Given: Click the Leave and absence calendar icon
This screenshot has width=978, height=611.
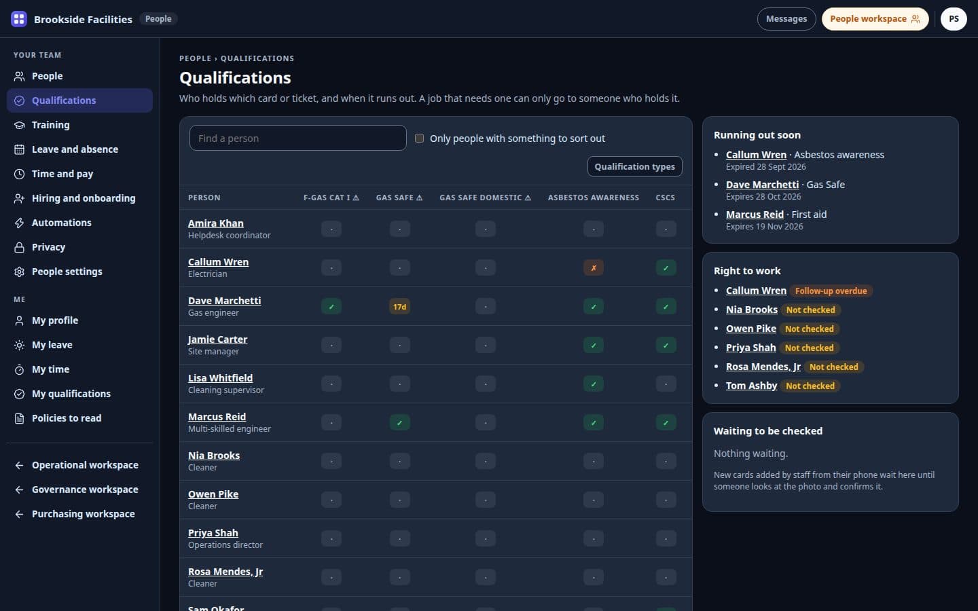Looking at the screenshot, I should [19, 149].
